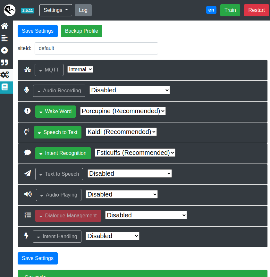Open the Home page sidebar icon
The height and width of the screenshot is (277, 270).
(x=4, y=26)
